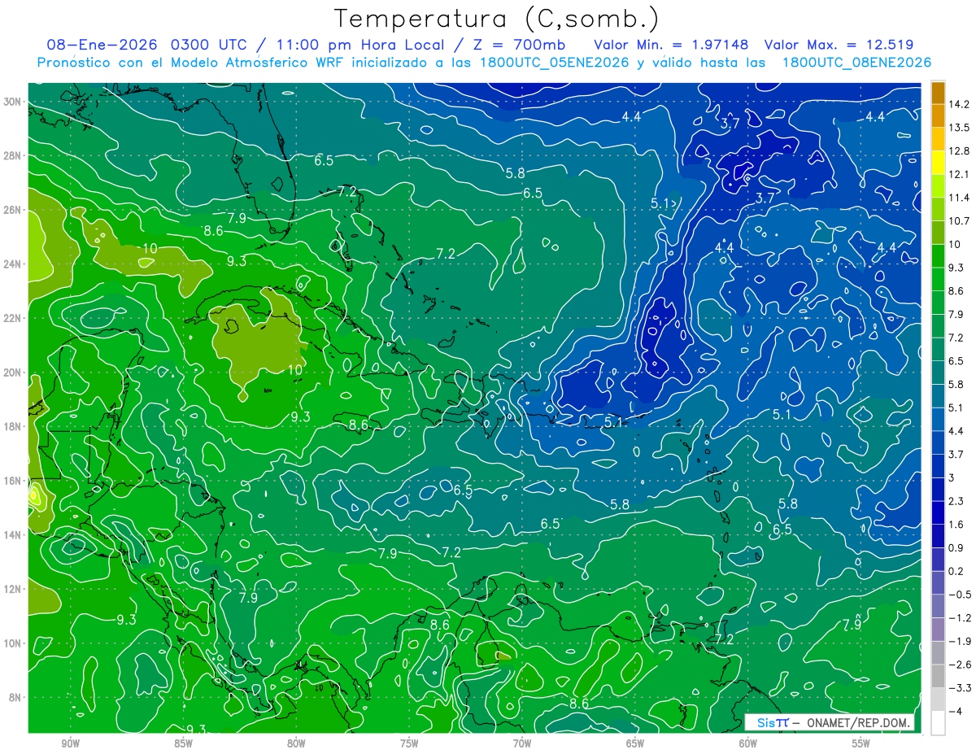Click the 'Valor Max. = 12.519' readout
The height and width of the screenshot is (754, 976).
click(x=840, y=45)
